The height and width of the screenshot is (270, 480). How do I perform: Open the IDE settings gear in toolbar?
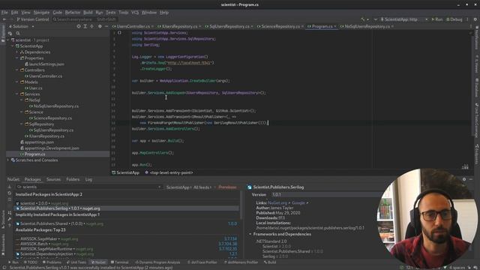[x=475, y=19]
